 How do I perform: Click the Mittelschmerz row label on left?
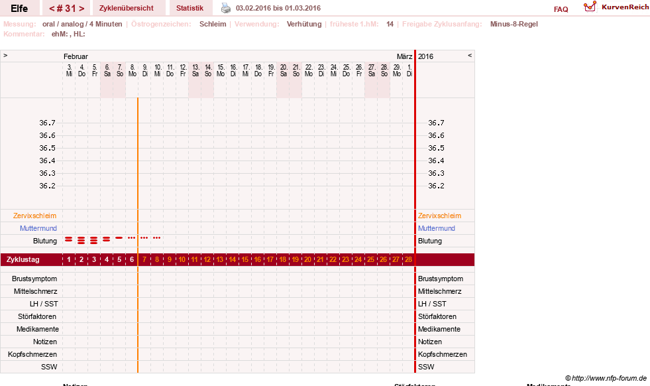click(35, 291)
